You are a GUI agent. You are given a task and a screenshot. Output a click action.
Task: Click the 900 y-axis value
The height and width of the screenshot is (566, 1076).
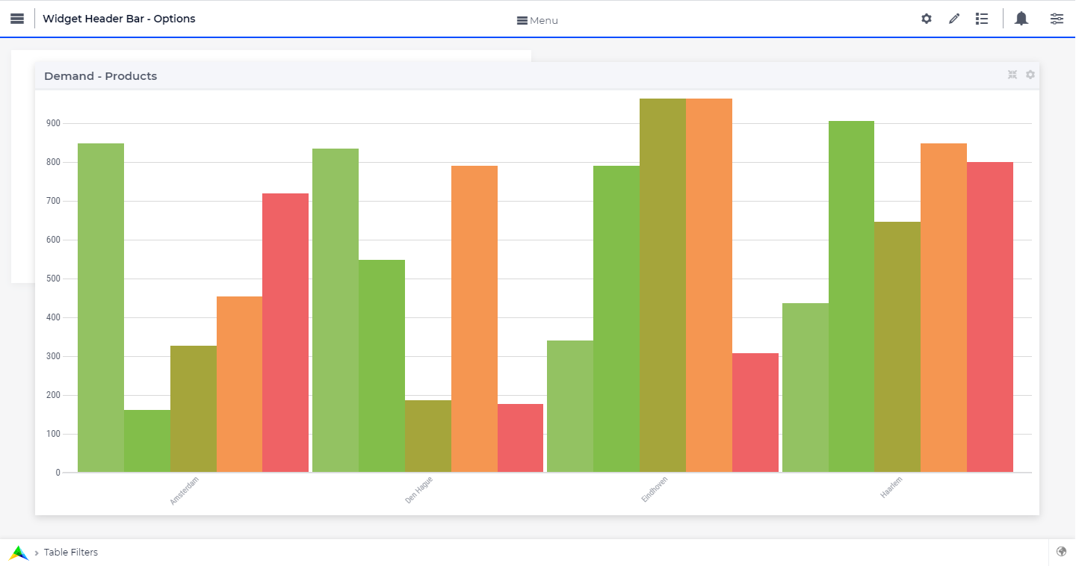[53, 123]
